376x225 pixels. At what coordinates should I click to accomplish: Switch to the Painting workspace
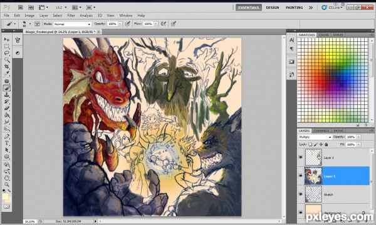pos(295,7)
